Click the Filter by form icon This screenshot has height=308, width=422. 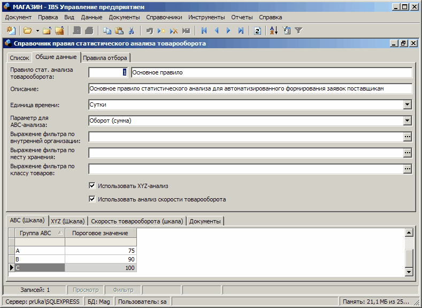click(x=286, y=31)
